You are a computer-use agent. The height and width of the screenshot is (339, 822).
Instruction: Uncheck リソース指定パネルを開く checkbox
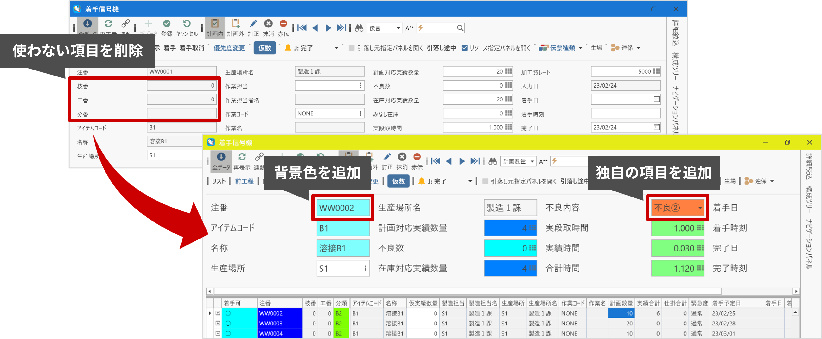[x=465, y=48]
